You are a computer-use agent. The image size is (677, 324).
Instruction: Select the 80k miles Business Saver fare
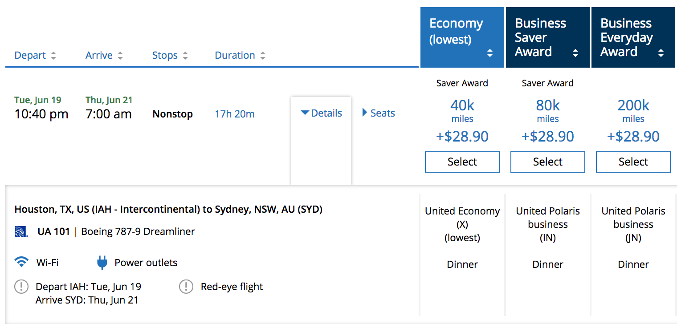(548, 162)
